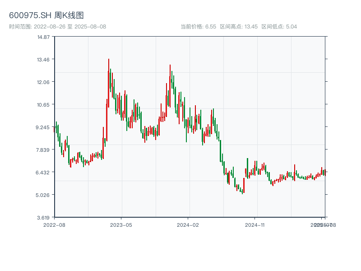Click the y-axis value 3.619
Screen dimensions: 361x271
tap(43, 218)
